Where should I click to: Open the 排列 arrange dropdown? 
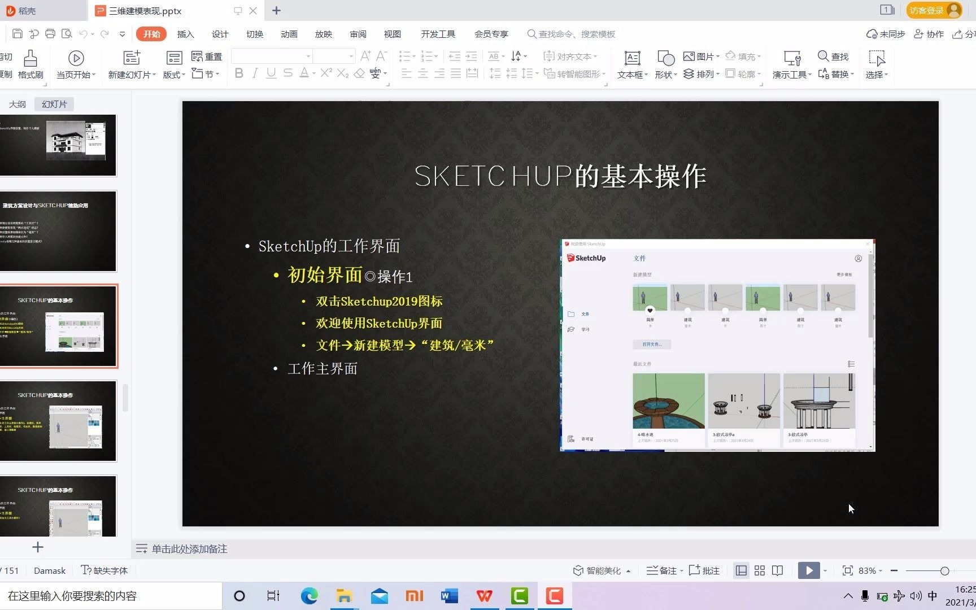point(701,74)
